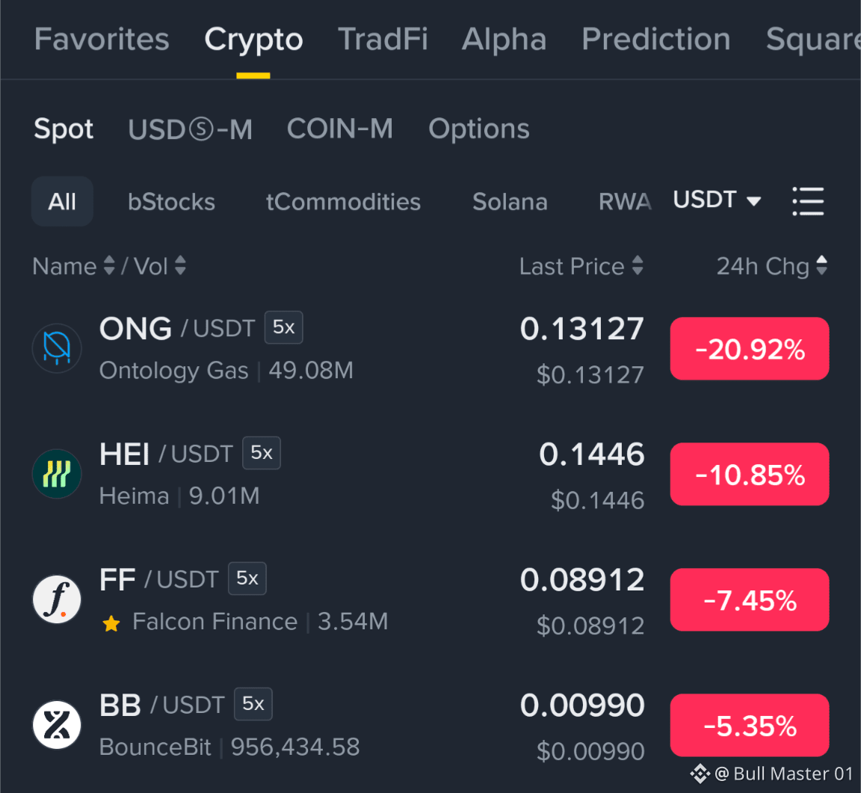861x793 pixels.
Task: Sort the list by 24h Chg
Action: (771, 266)
